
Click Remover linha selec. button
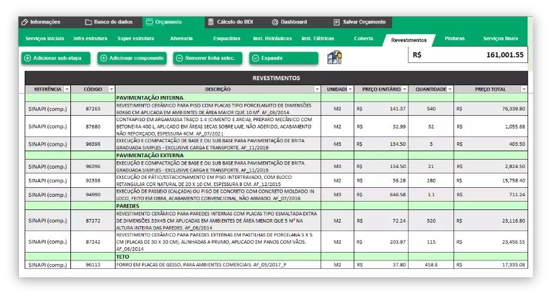208,58
